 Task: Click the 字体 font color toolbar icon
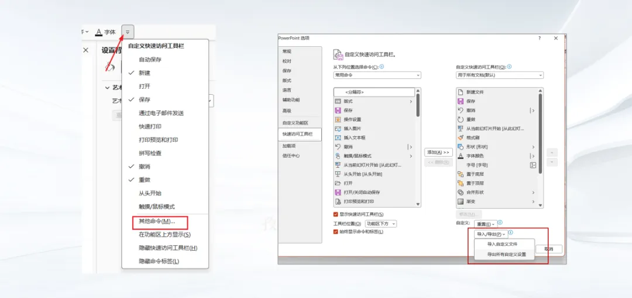click(x=98, y=32)
